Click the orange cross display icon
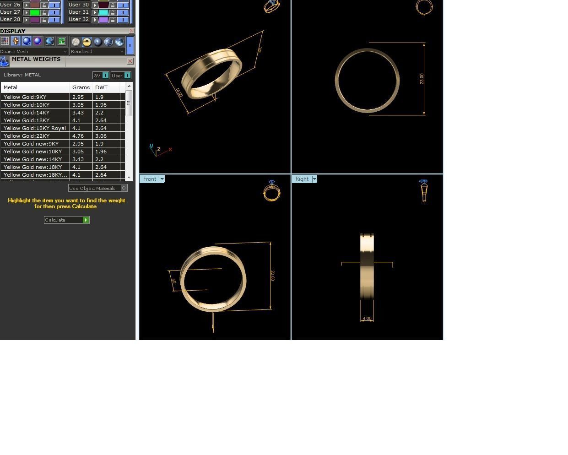The width and height of the screenshot is (568, 455). coord(16,41)
